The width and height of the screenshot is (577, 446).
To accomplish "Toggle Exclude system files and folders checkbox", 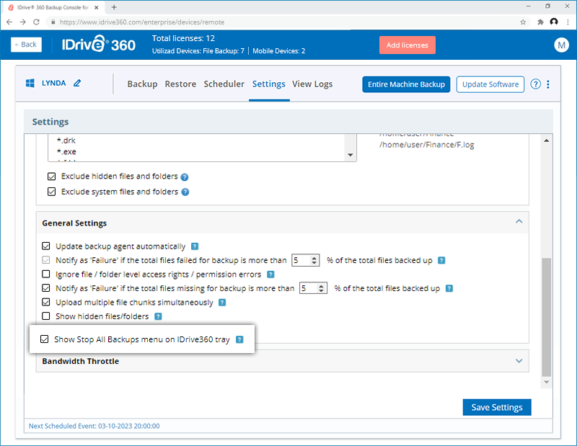I will (x=51, y=192).
